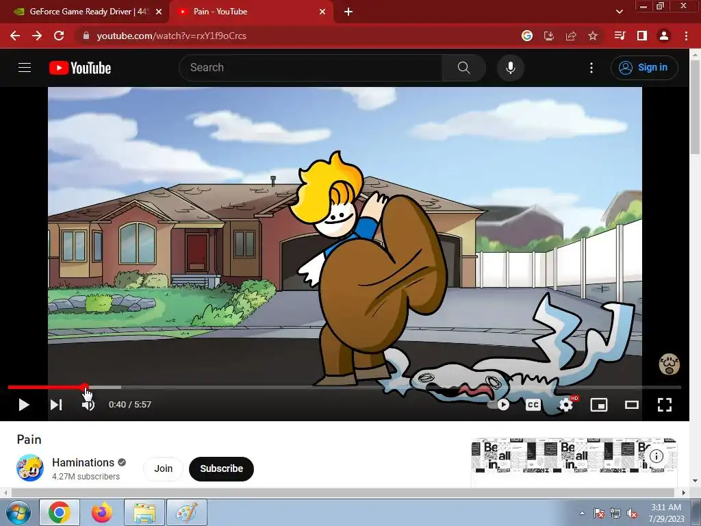
Task: Open Windows Start menu
Action: tap(17, 512)
